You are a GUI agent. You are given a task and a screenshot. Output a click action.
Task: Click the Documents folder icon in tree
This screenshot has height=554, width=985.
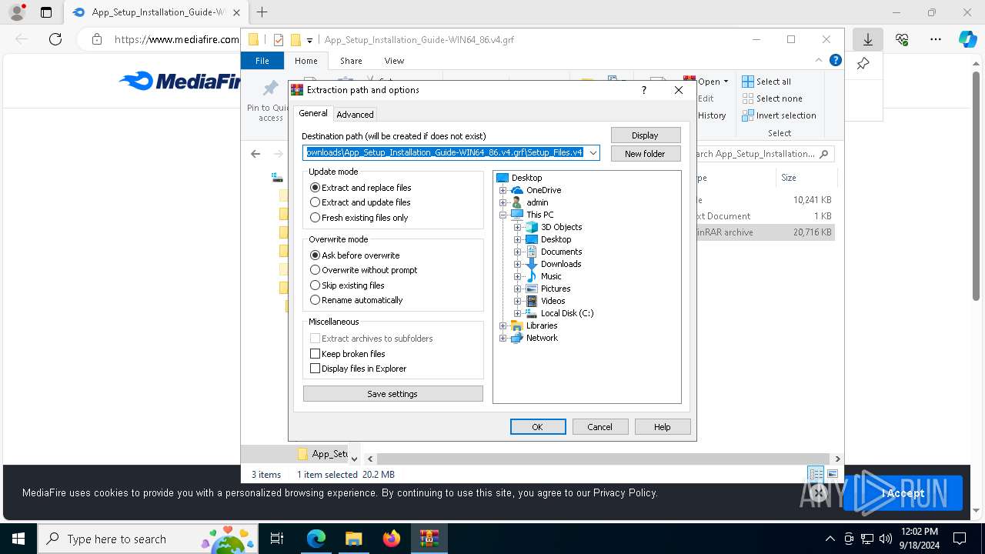pos(531,252)
